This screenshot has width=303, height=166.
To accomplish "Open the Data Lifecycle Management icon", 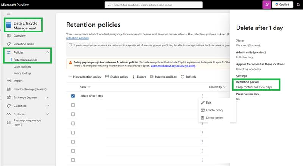I will coord(9,25).
